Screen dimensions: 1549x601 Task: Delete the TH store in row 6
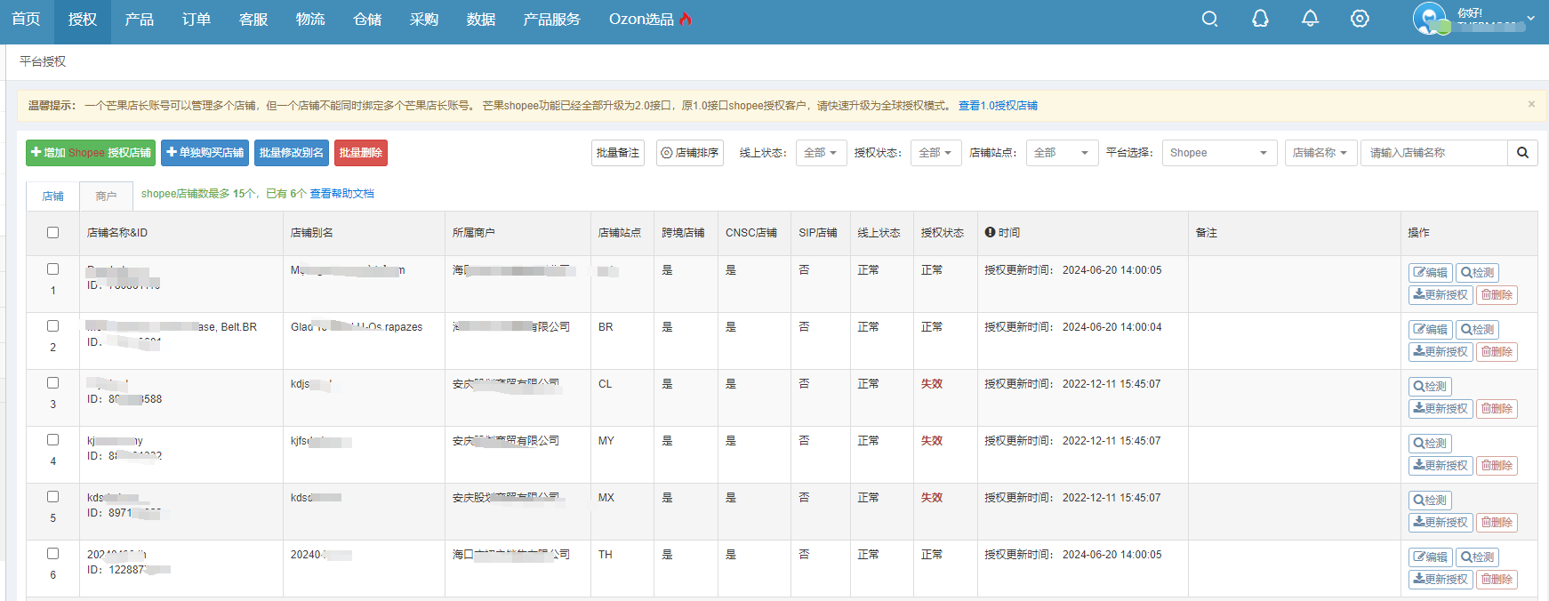point(1497,580)
